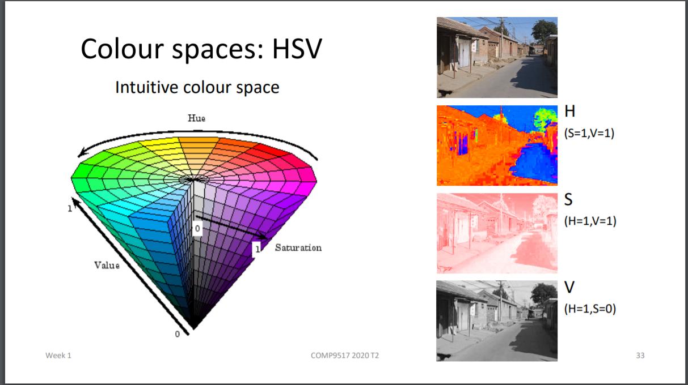Click the slide title "Colour spaces: HSV"
Screen dimensions: 688x385
(x=201, y=49)
